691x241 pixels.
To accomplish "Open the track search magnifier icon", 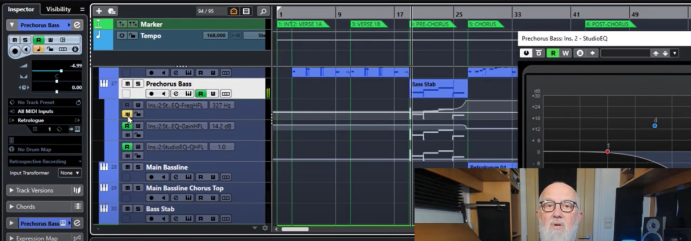I will point(263,11).
